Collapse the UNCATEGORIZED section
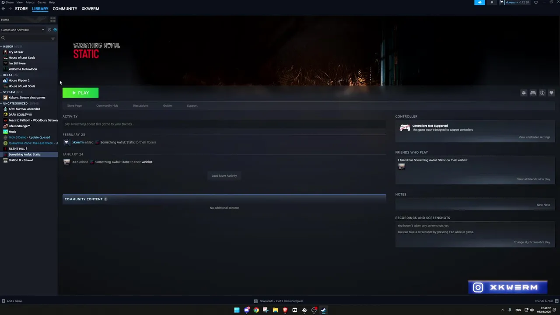The width and height of the screenshot is (560, 315). click(1, 103)
